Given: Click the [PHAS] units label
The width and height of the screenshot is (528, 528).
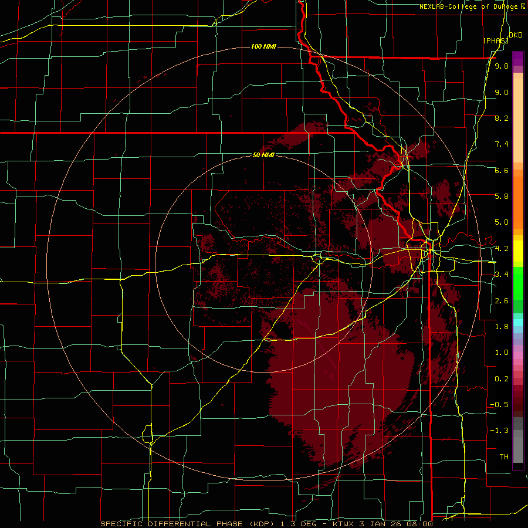Looking at the screenshot, I should pos(496,40).
